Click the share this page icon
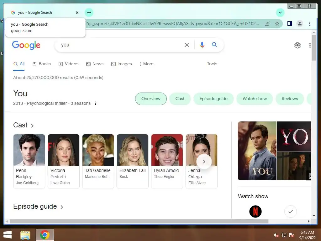The width and height of the screenshot is (321, 241). click(x=267, y=24)
